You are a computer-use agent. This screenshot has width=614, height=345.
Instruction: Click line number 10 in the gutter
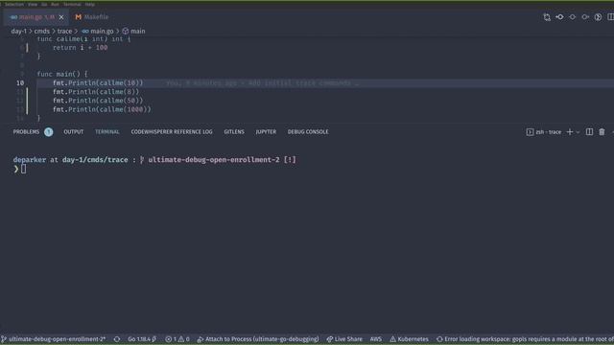click(20, 83)
